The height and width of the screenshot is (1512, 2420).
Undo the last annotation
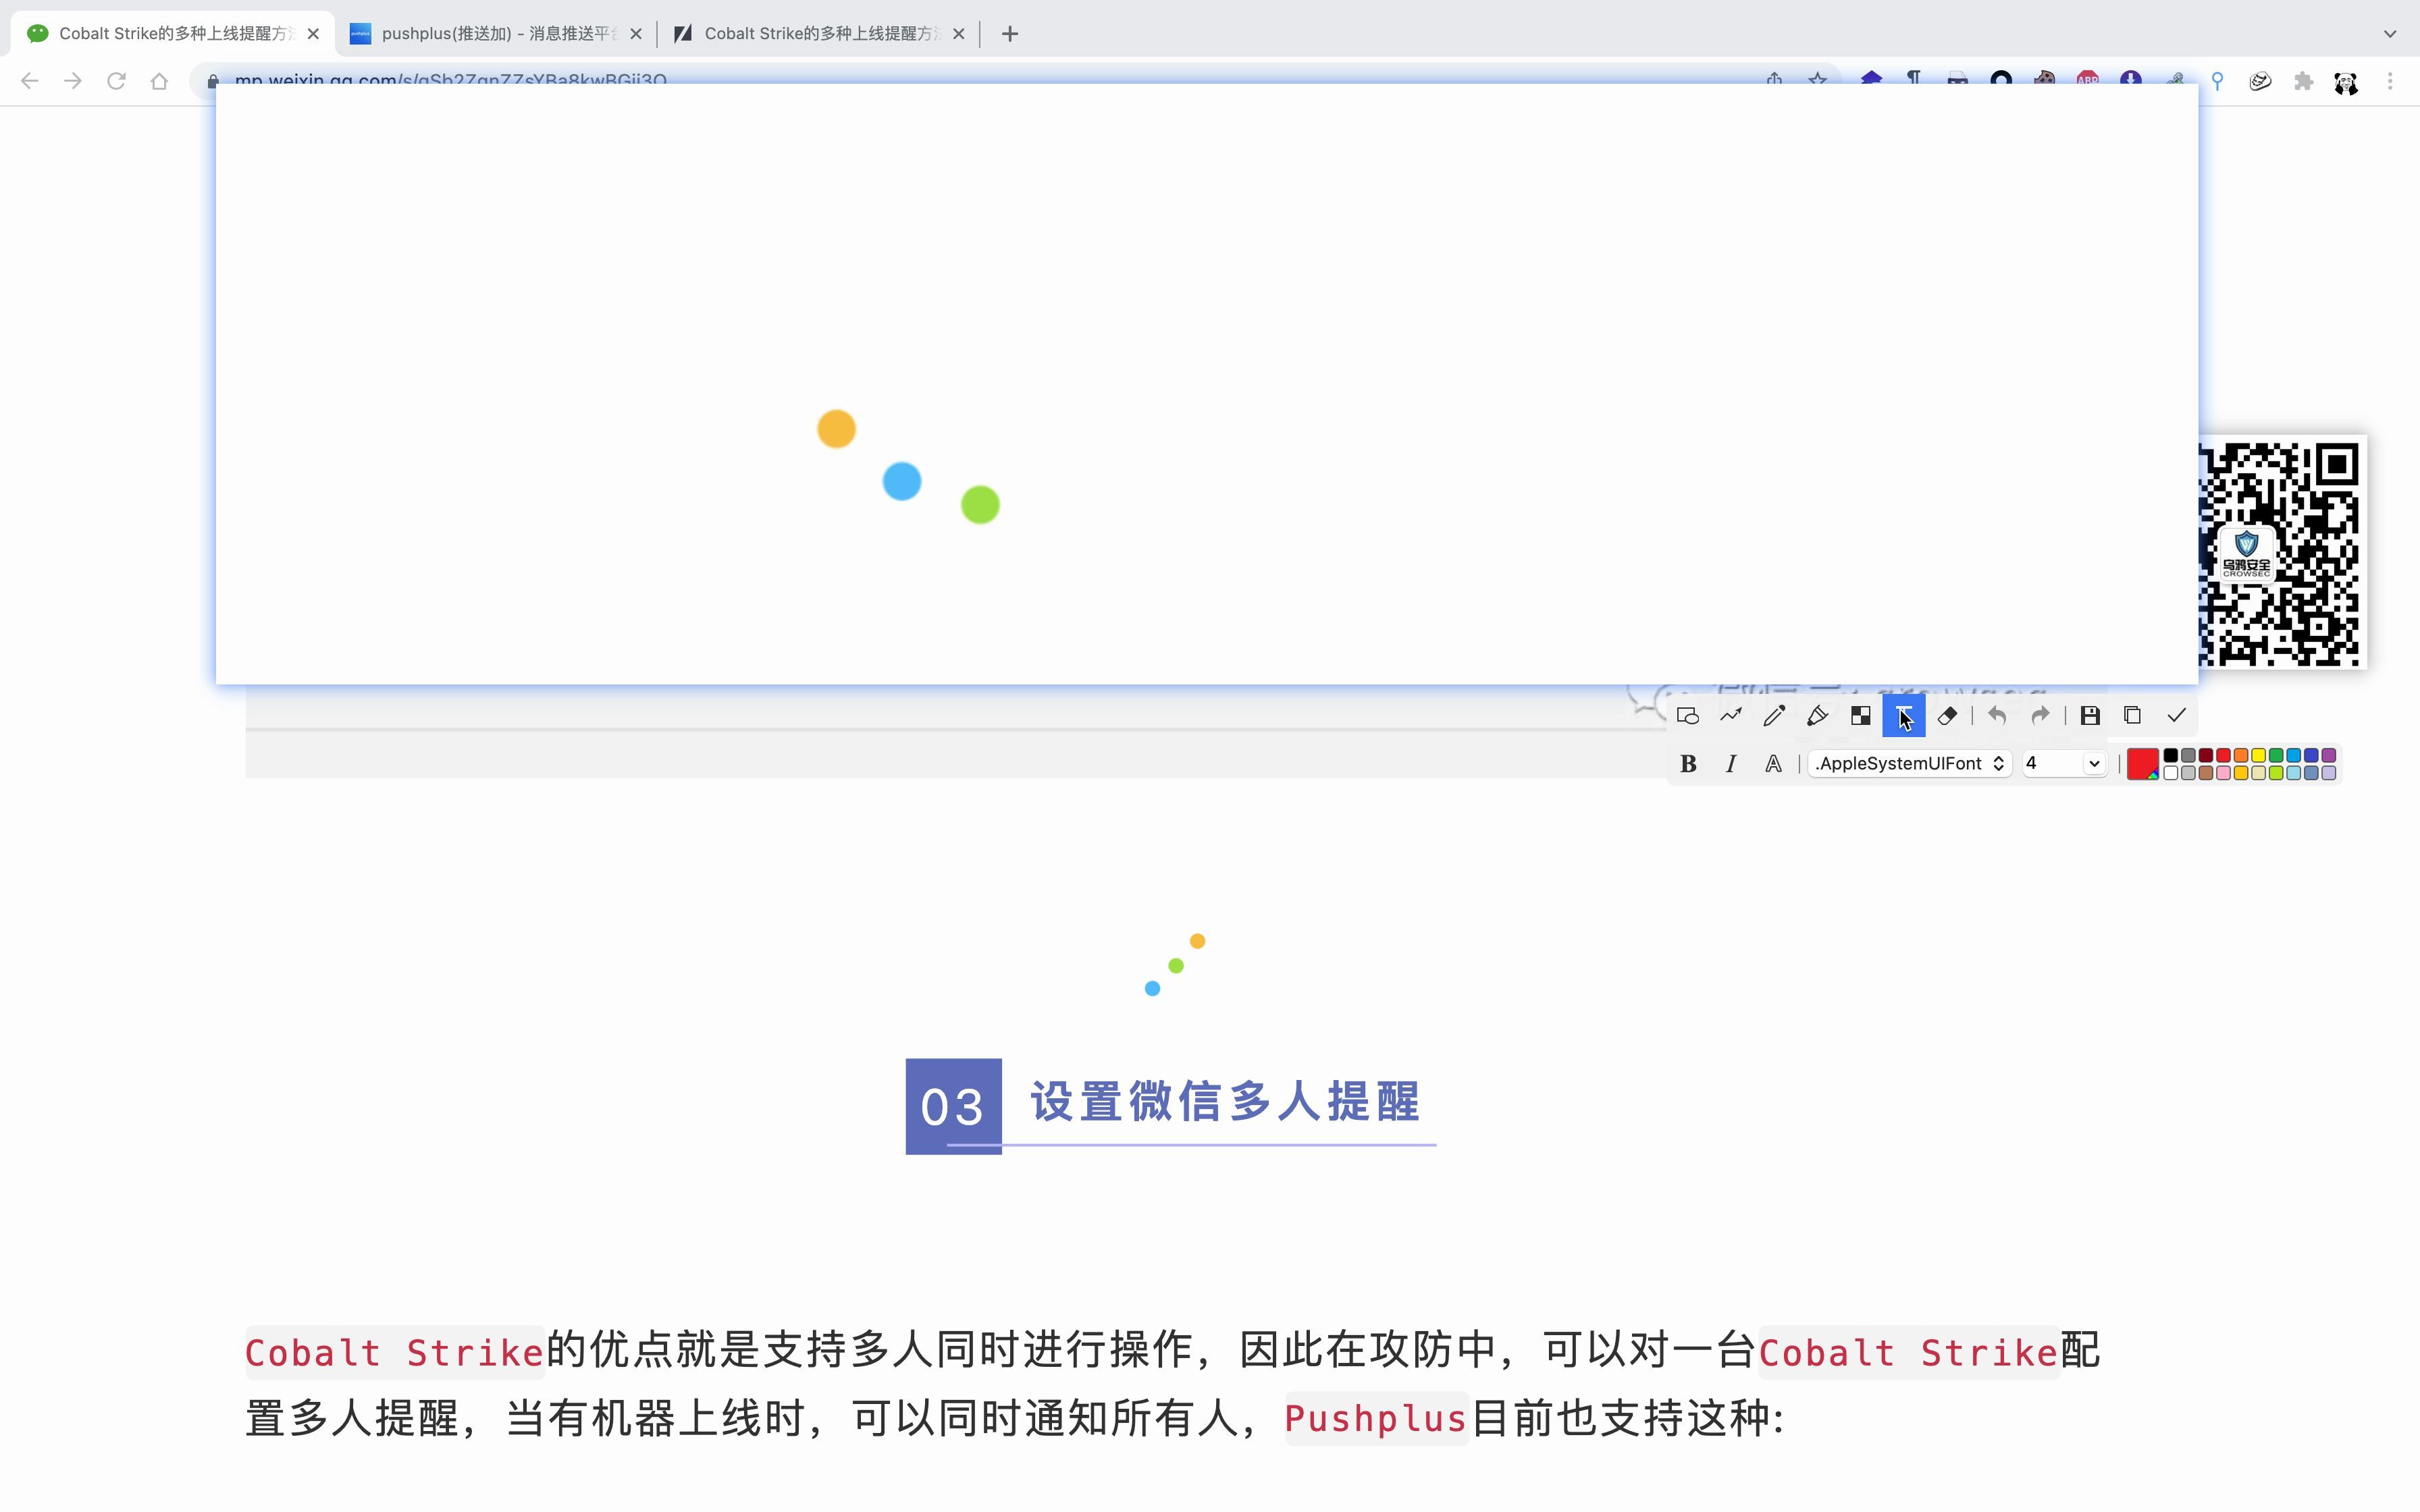(1997, 716)
